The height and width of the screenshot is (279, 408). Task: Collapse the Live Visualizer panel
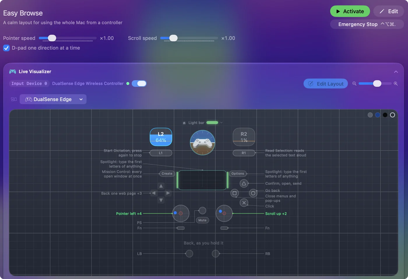coord(396,72)
